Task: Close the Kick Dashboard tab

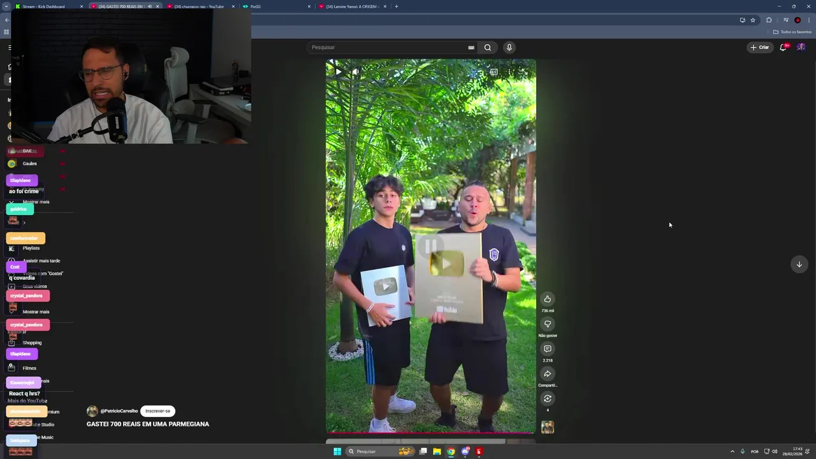Action: pyautogui.click(x=82, y=6)
